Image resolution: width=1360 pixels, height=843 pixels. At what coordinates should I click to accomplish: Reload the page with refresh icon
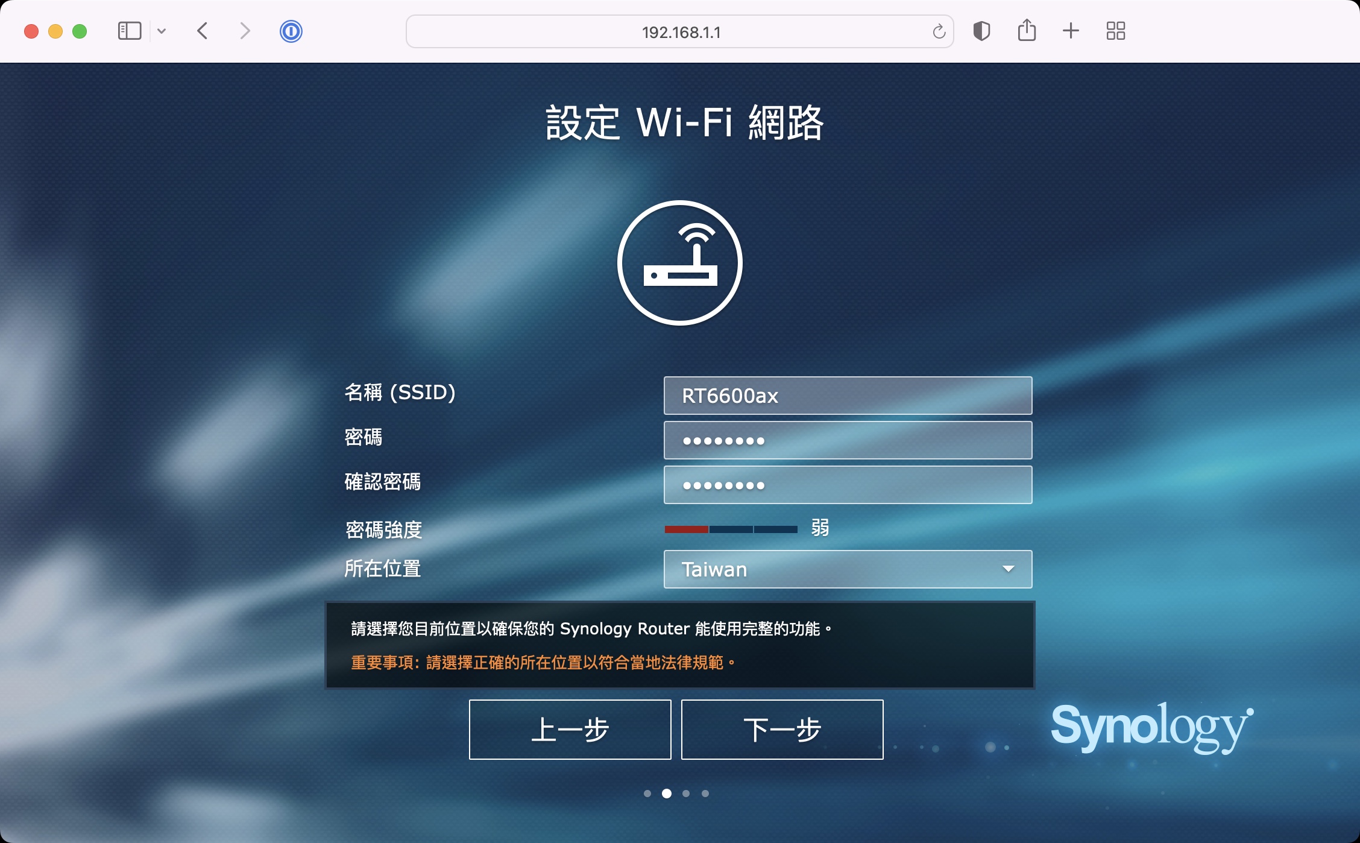[939, 32]
